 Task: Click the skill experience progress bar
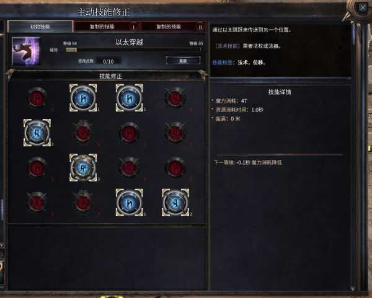pos(133,50)
